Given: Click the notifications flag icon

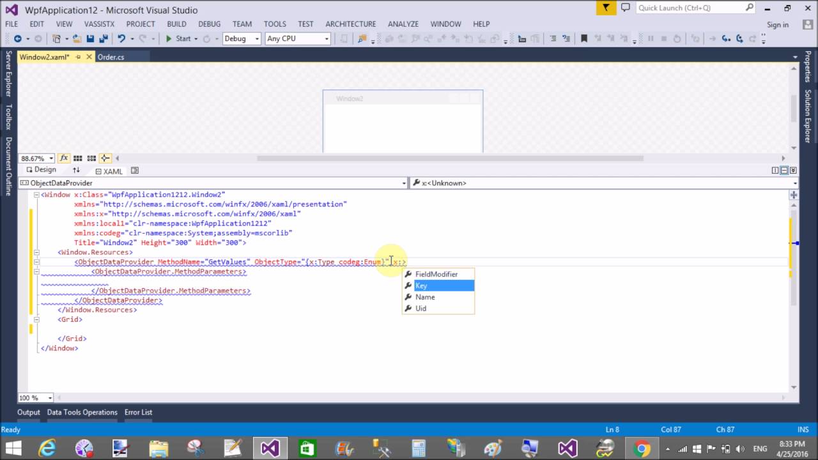Looking at the screenshot, I should [606, 8].
